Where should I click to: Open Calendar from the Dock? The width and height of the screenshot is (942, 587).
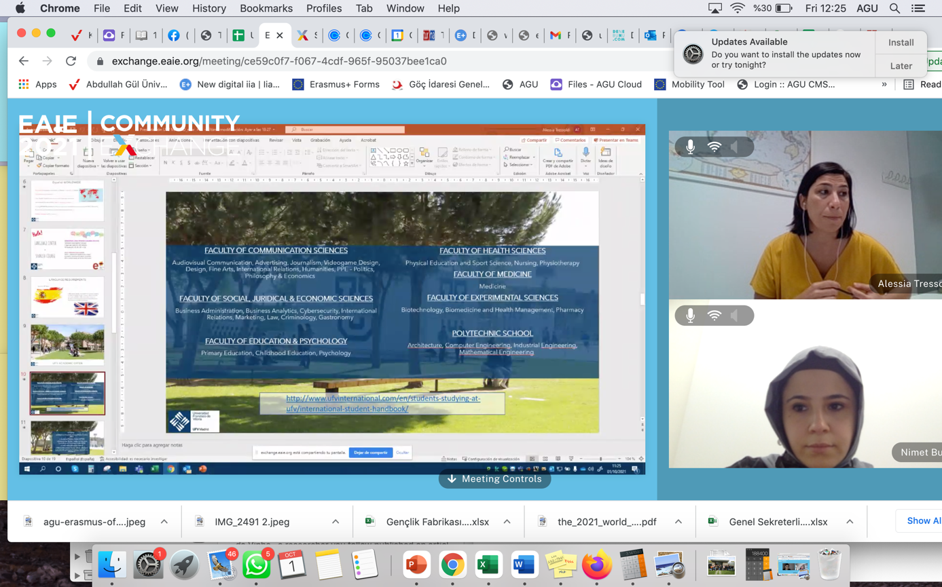click(x=292, y=565)
